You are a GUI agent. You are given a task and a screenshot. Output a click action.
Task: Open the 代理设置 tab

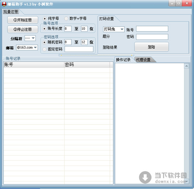coord(143,60)
